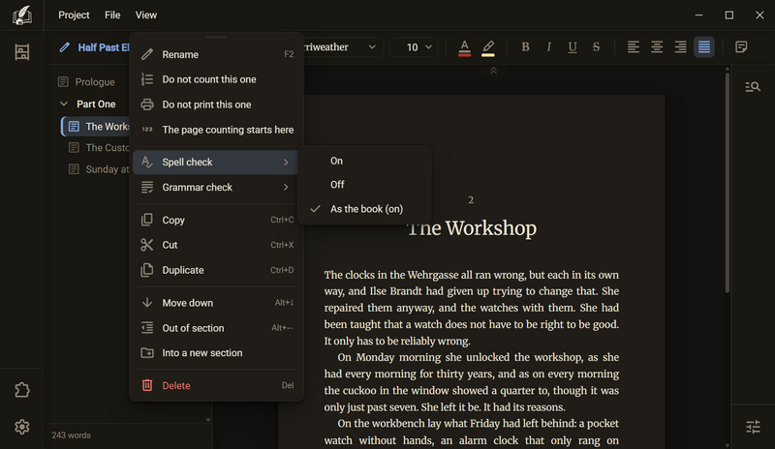Select Into a new section
This screenshot has width=775, height=449.
pyautogui.click(x=216, y=353)
